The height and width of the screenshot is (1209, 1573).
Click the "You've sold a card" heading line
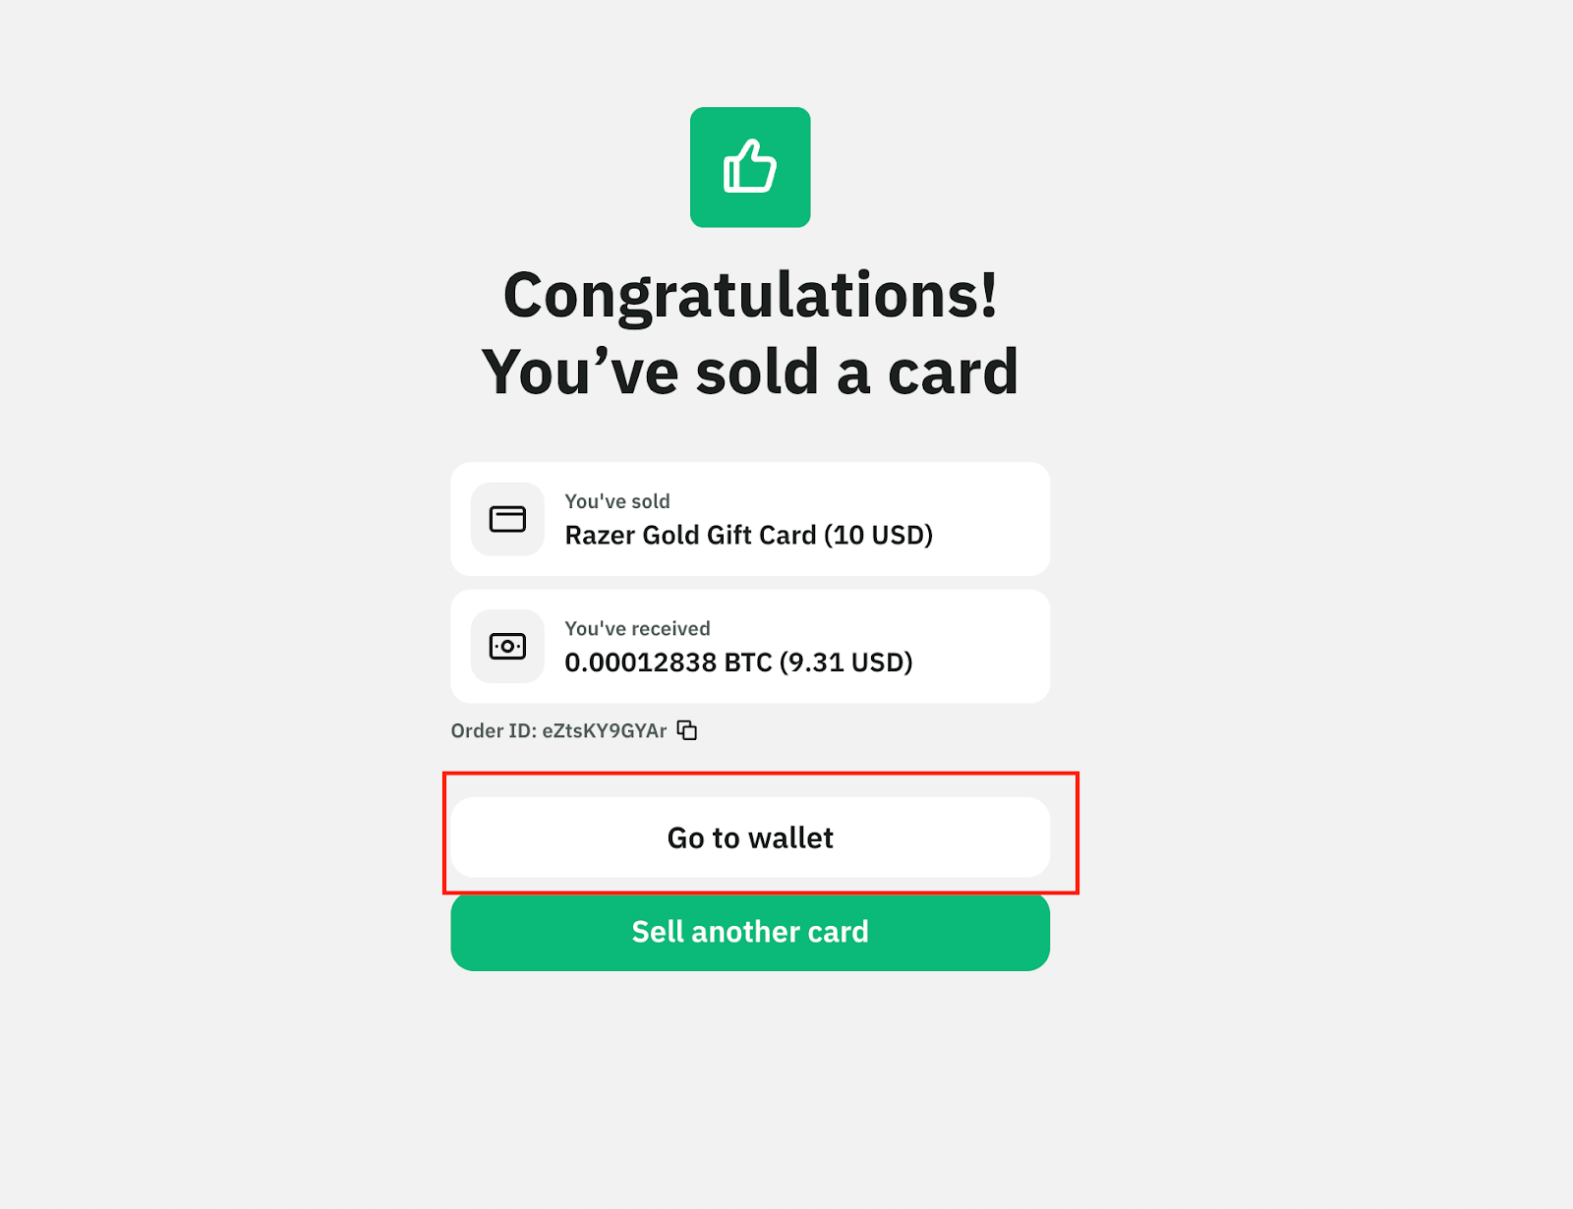750,372
